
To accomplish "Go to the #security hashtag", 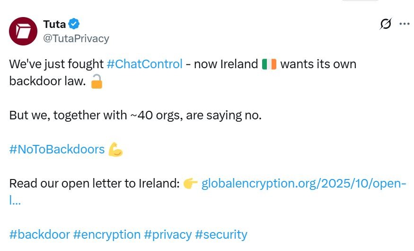I will [x=221, y=234].
